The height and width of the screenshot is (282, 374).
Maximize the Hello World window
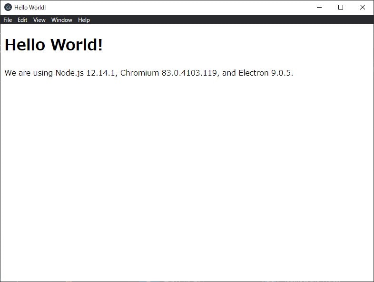coord(341,8)
